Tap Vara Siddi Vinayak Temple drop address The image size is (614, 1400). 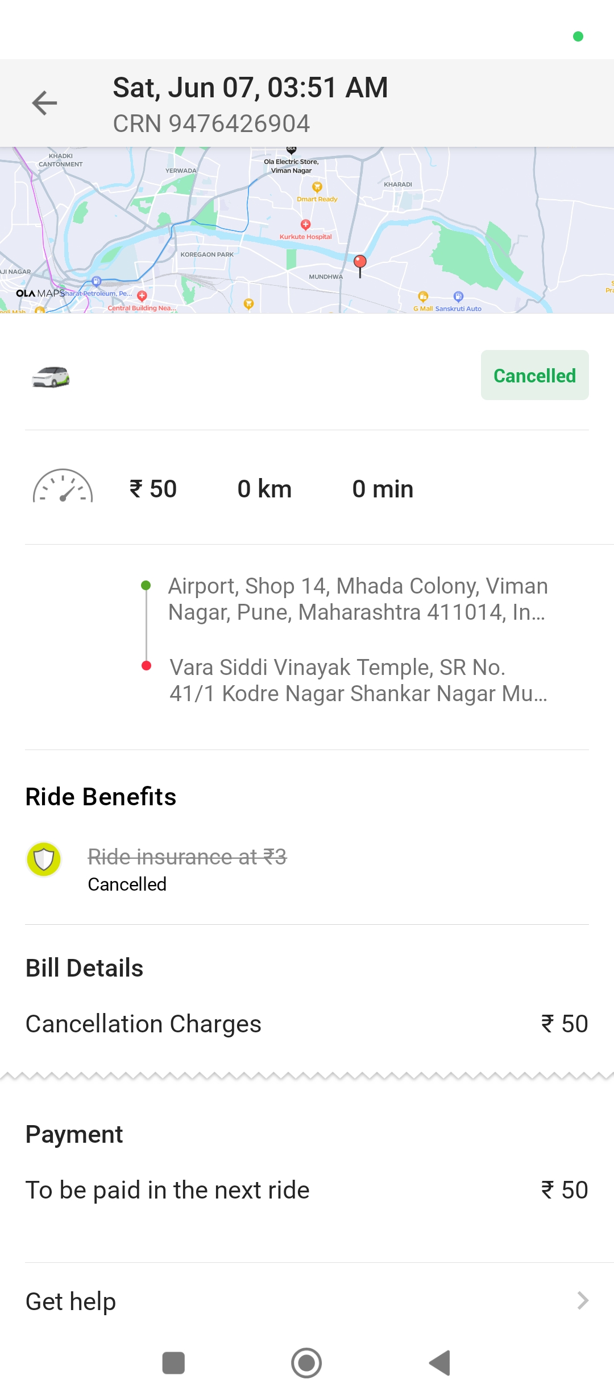click(358, 680)
